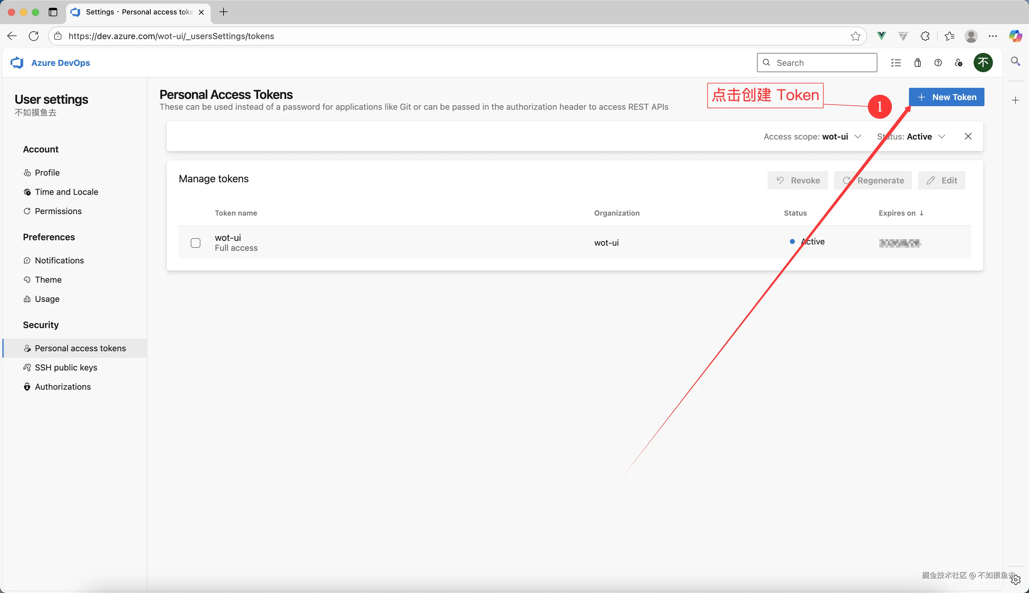Check the wot-ui token checkbox

click(196, 243)
